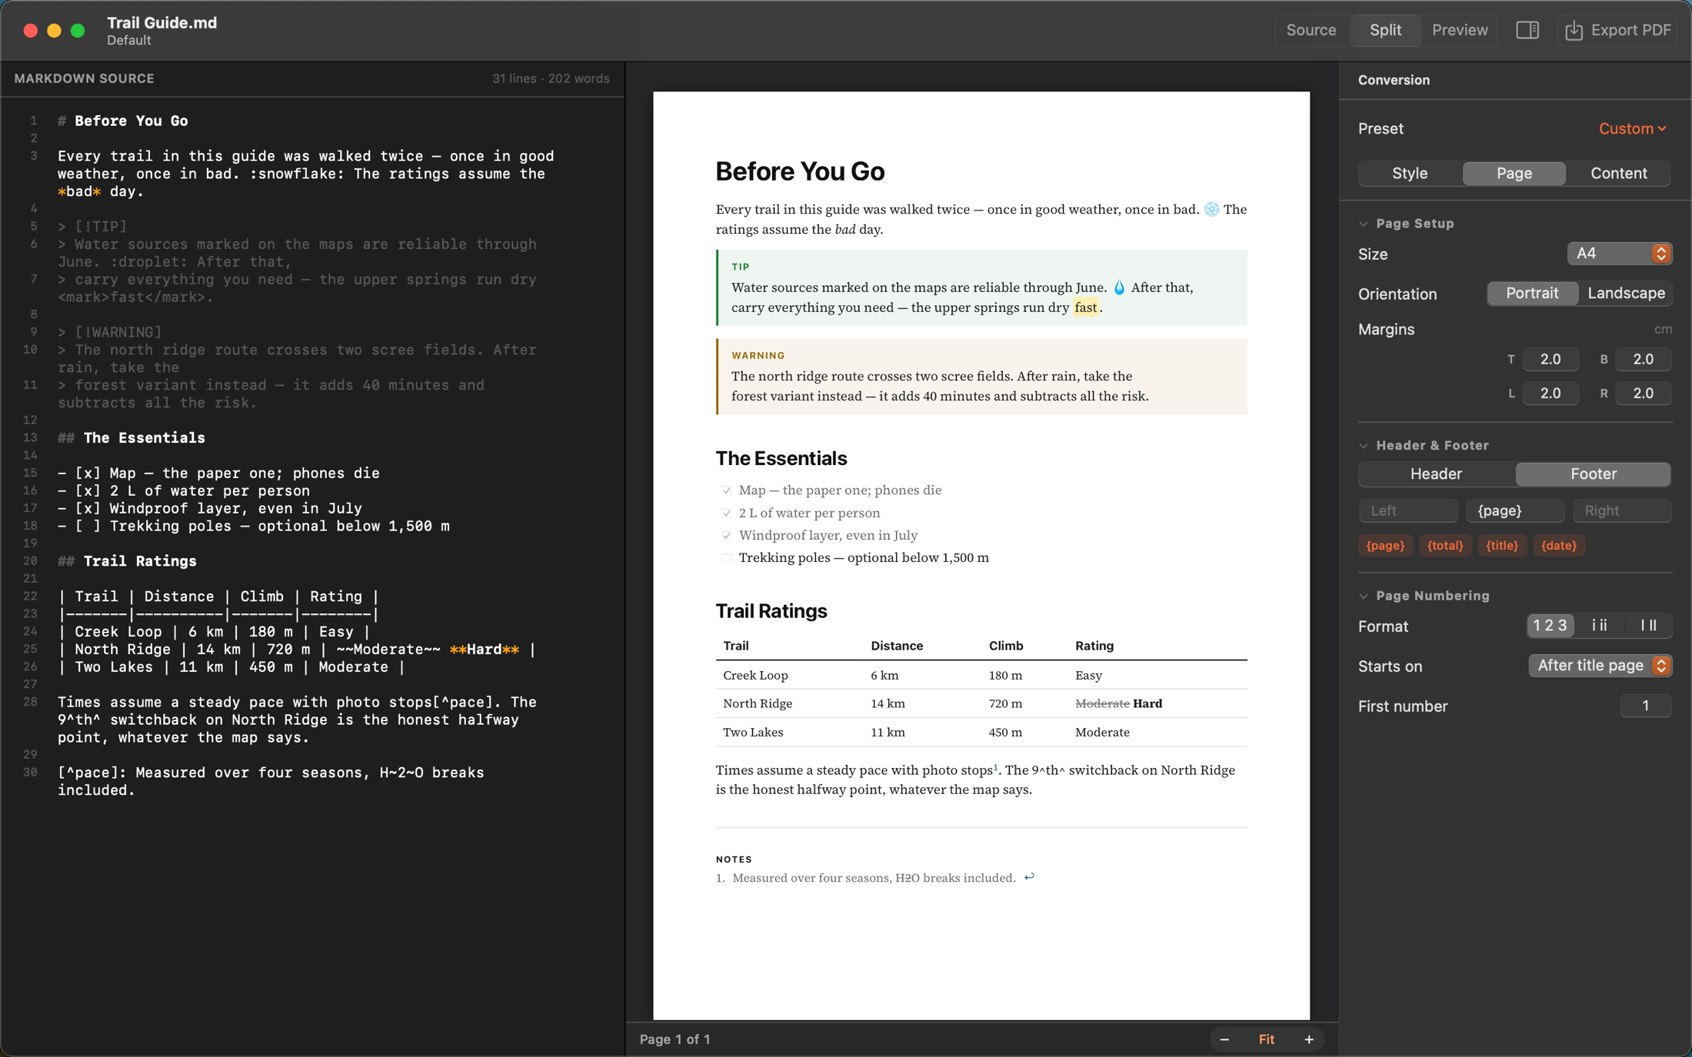Click the footnote return arrow link
The width and height of the screenshot is (1692, 1057).
1029,877
